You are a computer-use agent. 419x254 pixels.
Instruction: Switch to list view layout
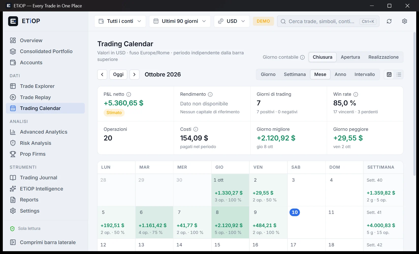click(399, 74)
